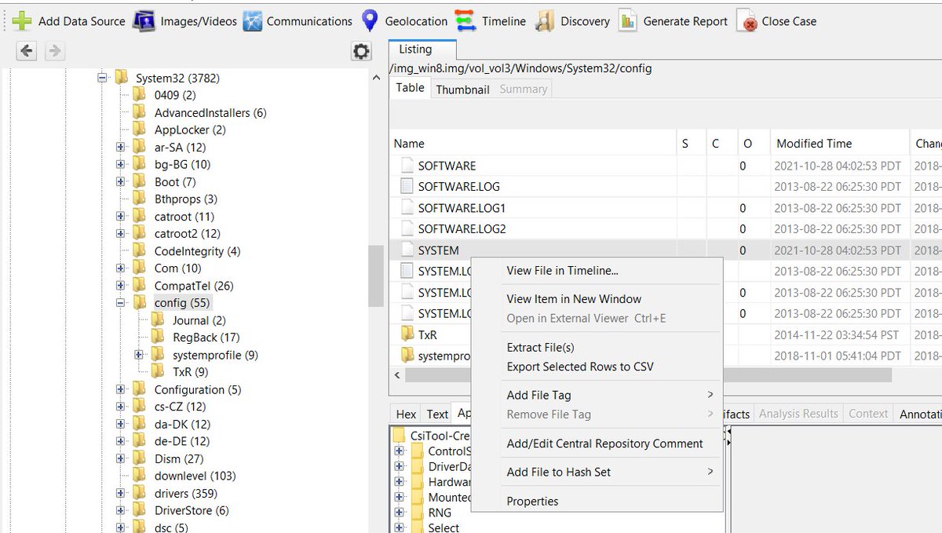Click Close Case
This screenshot has width=942, height=533.
pyautogui.click(x=776, y=21)
